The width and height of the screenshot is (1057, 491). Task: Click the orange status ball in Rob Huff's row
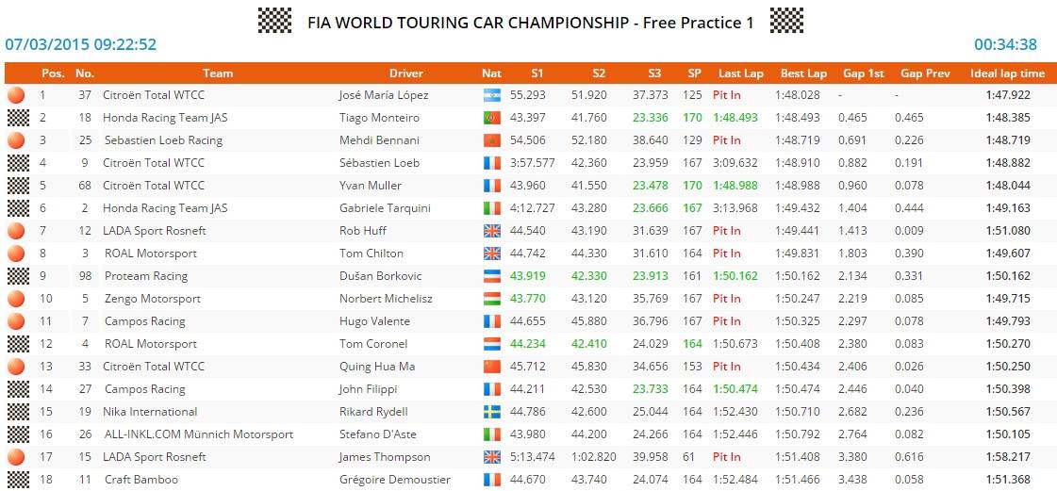[16, 231]
